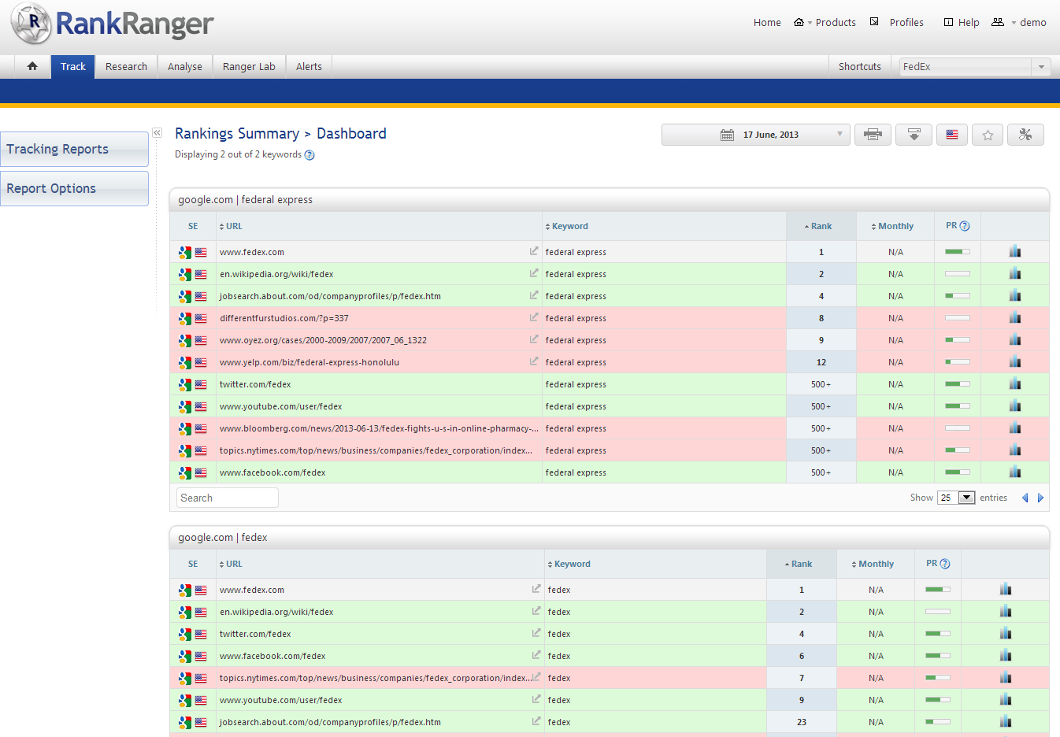1060x737 pixels.
Task: Open Tracking Reports in sidebar
Action: click(x=74, y=149)
